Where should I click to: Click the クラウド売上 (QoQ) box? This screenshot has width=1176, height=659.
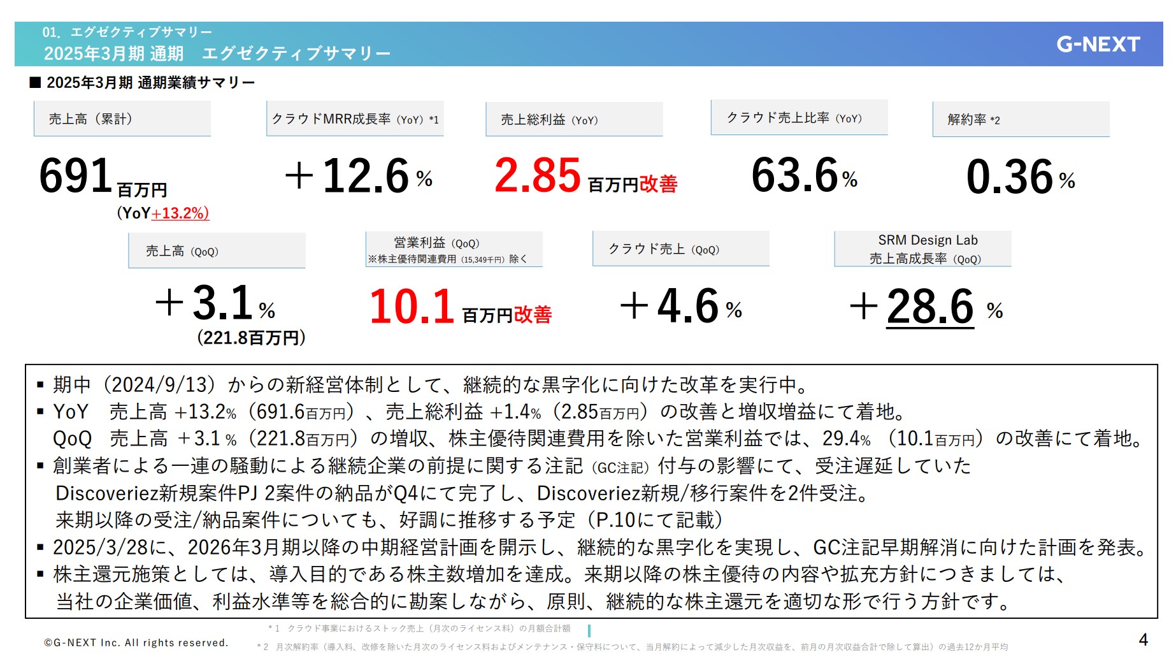click(680, 250)
